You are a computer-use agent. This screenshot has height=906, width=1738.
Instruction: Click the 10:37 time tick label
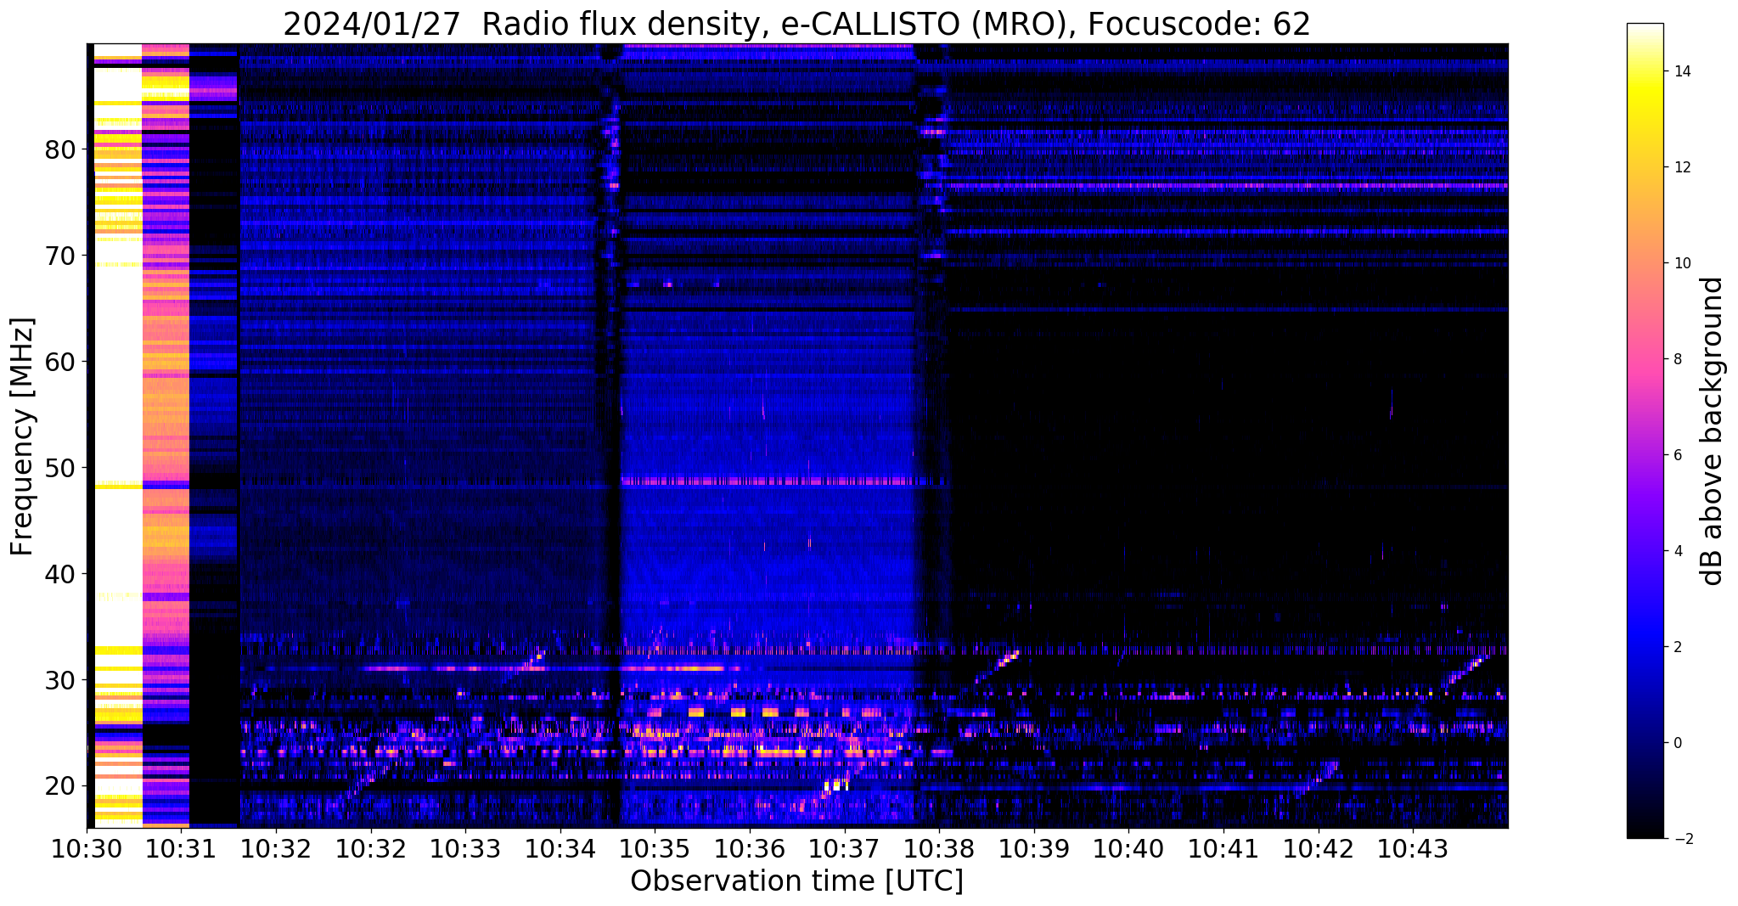[x=845, y=849]
